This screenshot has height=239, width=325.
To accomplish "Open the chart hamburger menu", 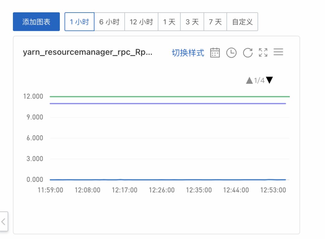I will tap(278, 53).
